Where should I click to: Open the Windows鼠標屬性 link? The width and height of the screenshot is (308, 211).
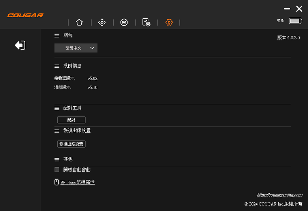pos(77,182)
